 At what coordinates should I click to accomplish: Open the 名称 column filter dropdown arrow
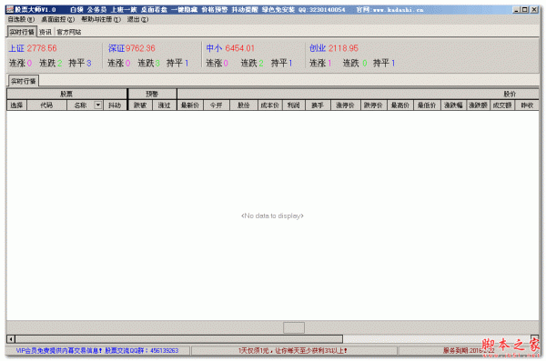pyautogui.click(x=98, y=105)
